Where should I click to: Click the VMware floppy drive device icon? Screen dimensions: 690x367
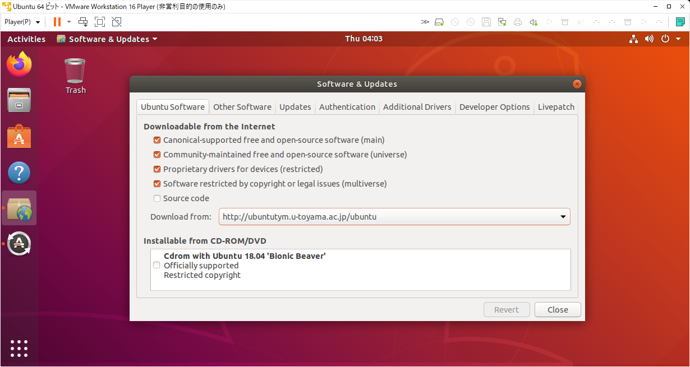(486, 22)
